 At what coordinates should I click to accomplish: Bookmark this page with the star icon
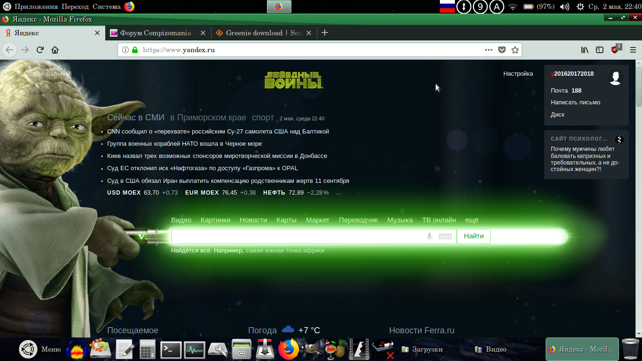pyautogui.click(x=515, y=50)
